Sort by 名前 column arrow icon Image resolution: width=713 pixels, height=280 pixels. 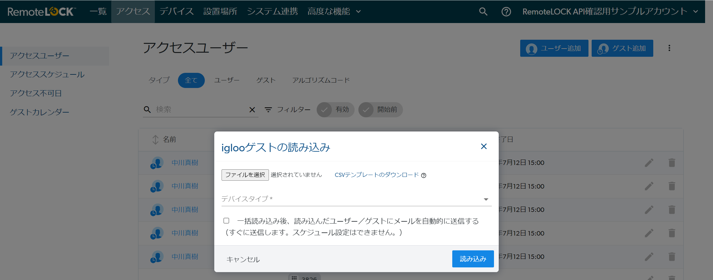[155, 139]
